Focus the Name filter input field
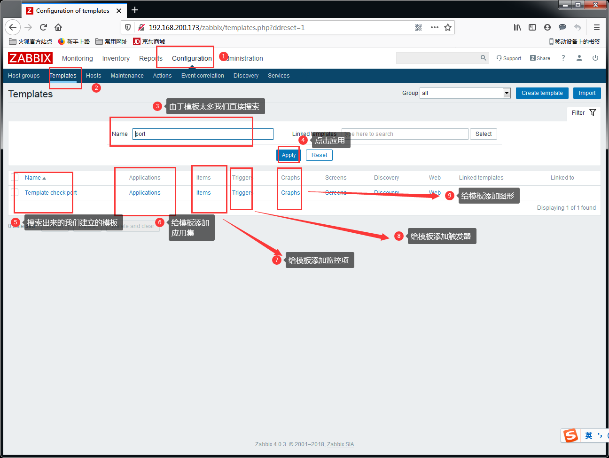The height and width of the screenshot is (458, 609). tap(203, 134)
